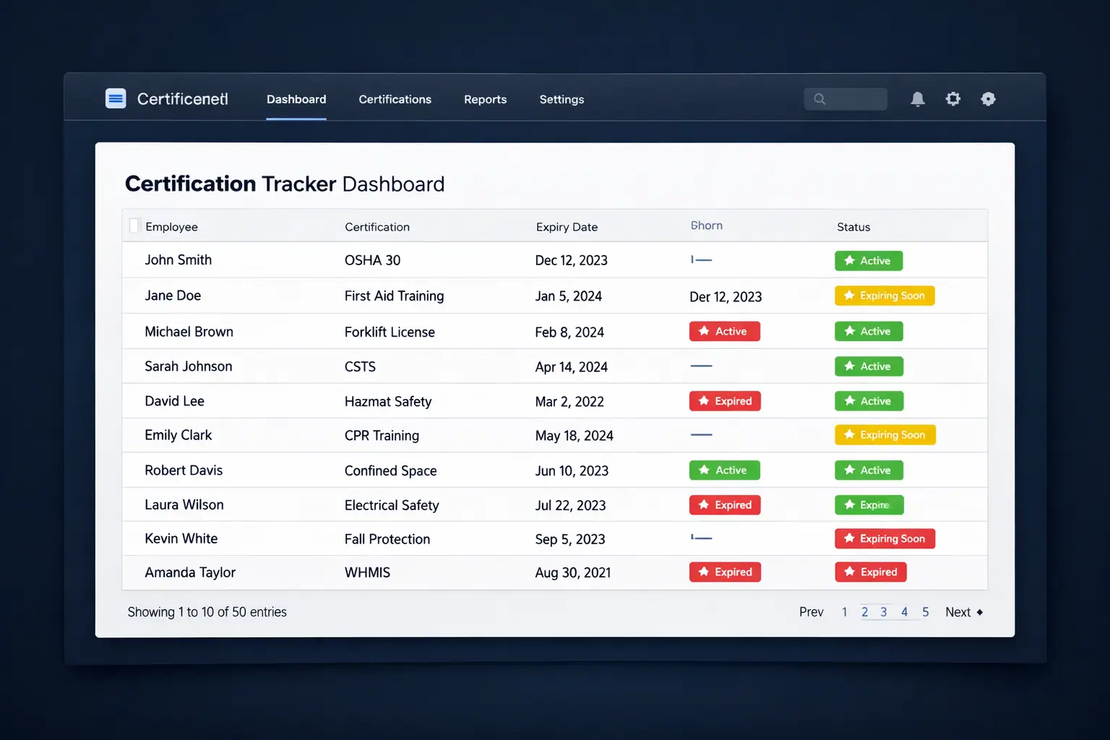1110x740 pixels.
Task: Click Robert Davis's Active badge in Status column
Action: 869,470
